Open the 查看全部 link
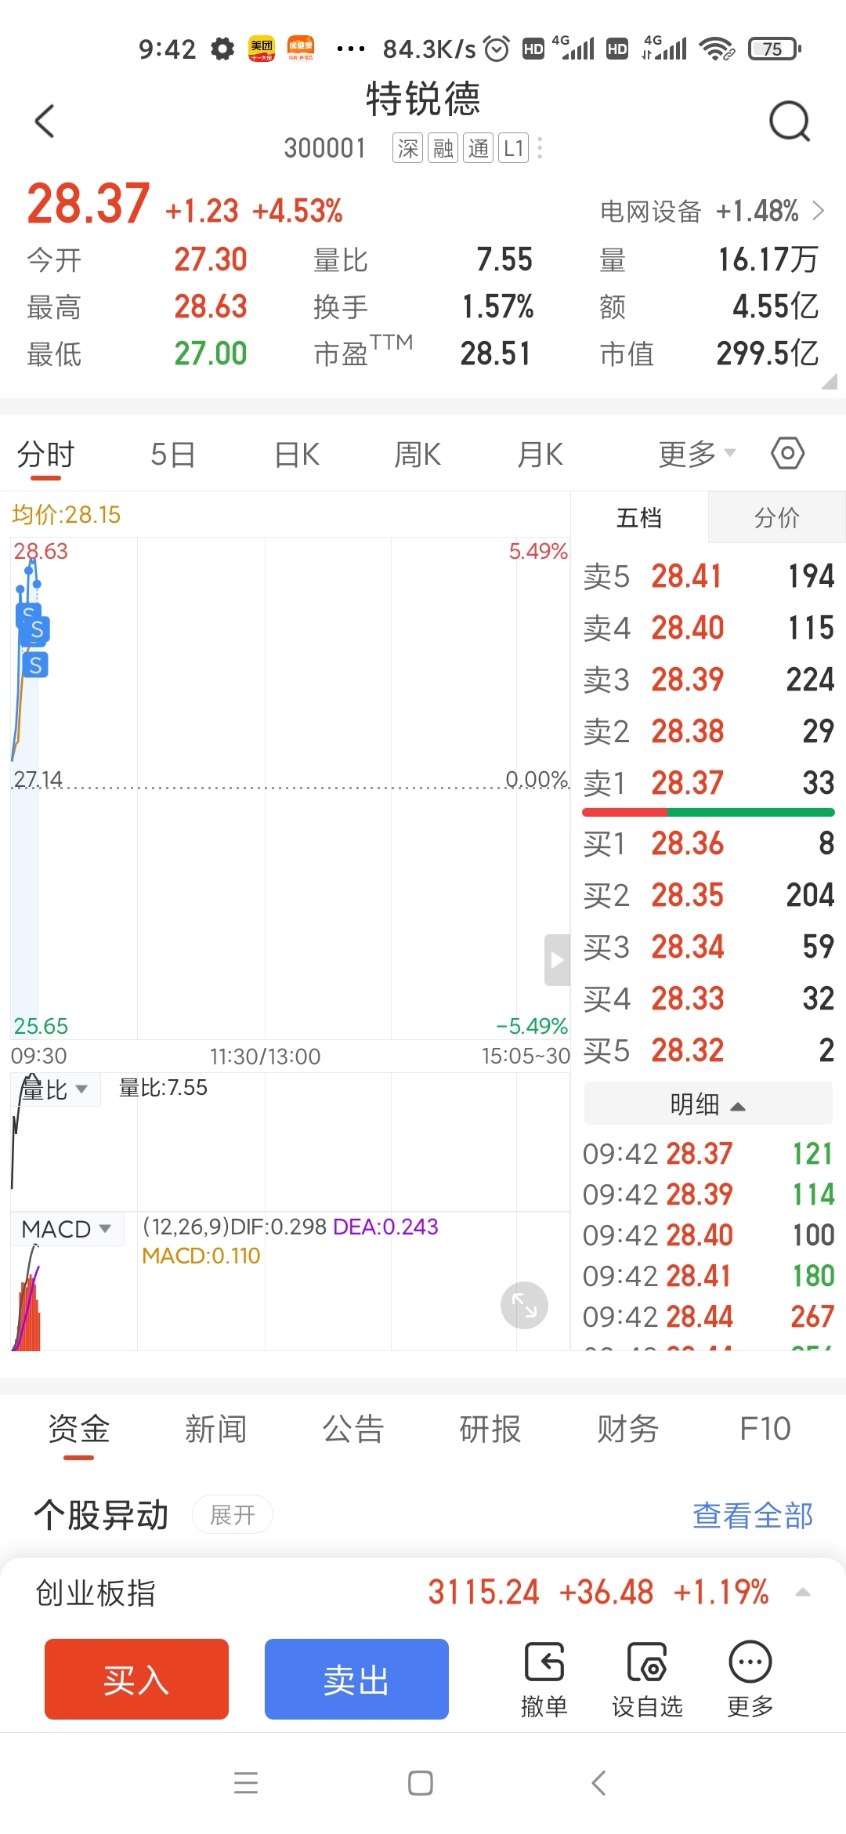Viewport: 846px width, 1834px height. (752, 1515)
